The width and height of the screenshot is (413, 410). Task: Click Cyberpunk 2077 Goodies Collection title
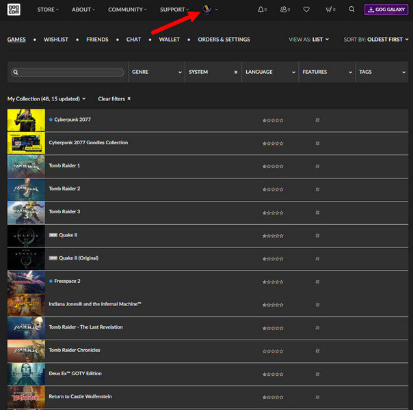coord(88,142)
